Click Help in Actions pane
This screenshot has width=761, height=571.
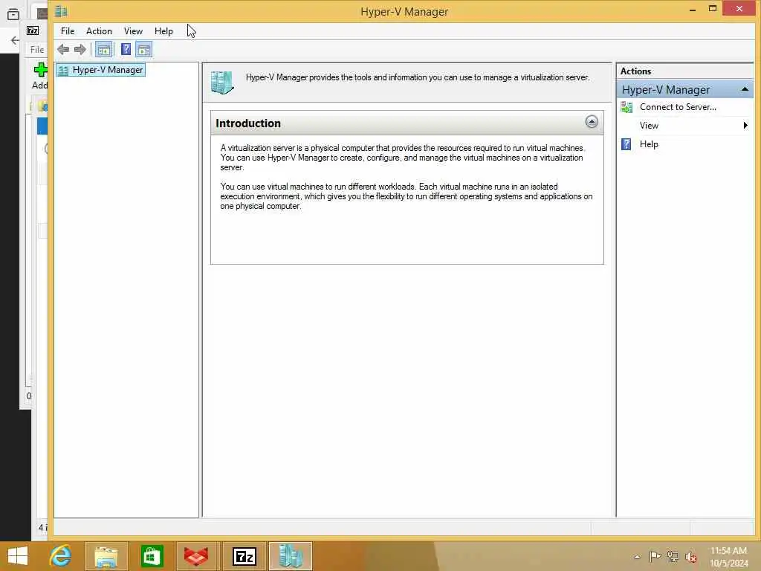(648, 144)
